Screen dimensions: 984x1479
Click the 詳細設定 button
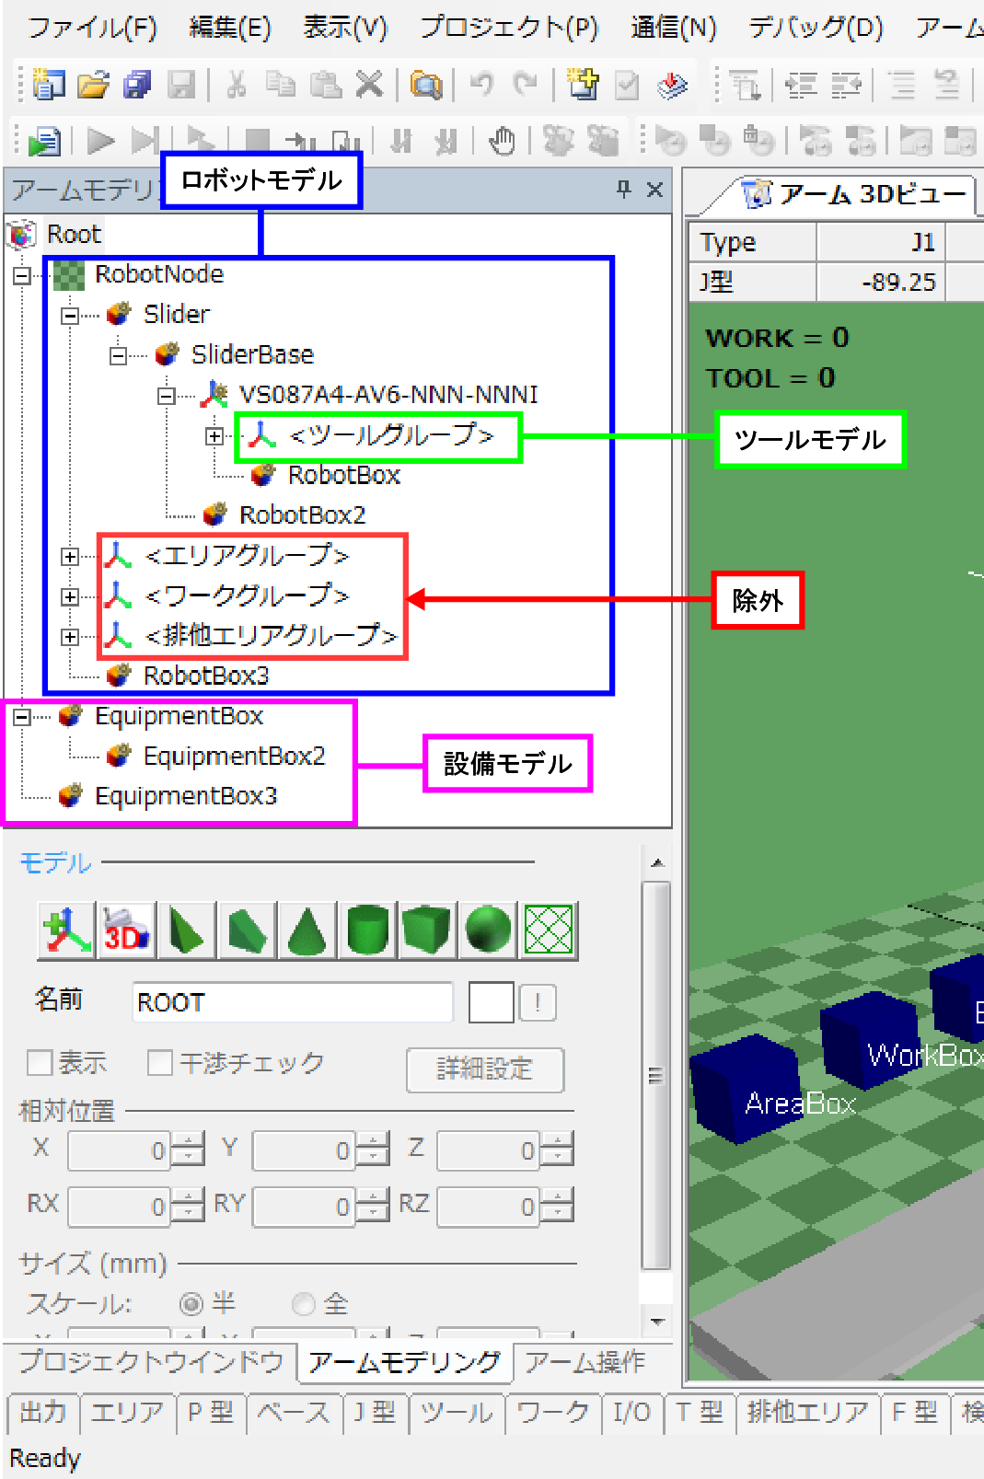click(x=484, y=1069)
